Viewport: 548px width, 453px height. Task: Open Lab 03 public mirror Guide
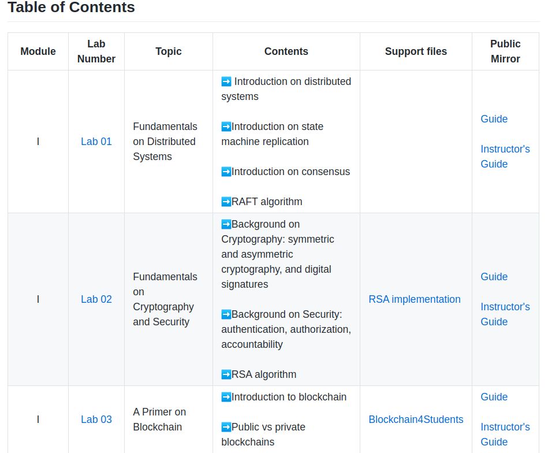click(494, 397)
